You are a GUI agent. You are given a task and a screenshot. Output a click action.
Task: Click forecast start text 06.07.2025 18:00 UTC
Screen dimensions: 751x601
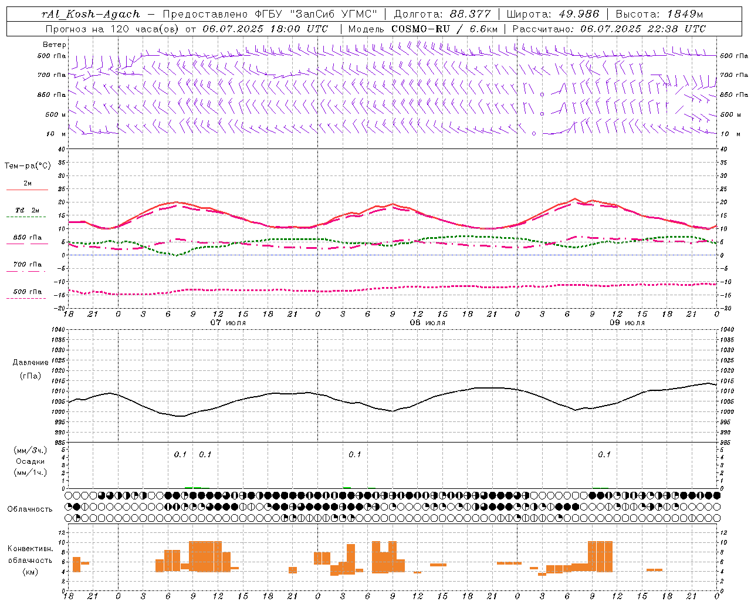point(265,29)
